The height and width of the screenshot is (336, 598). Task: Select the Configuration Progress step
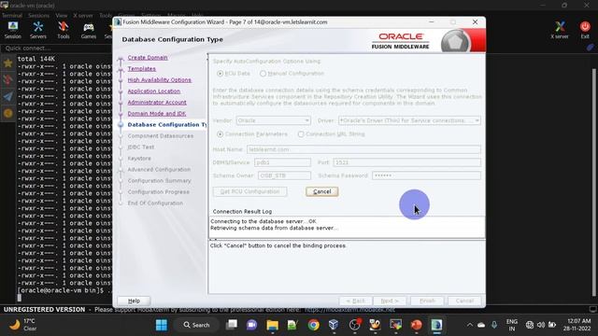pyautogui.click(x=159, y=192)
